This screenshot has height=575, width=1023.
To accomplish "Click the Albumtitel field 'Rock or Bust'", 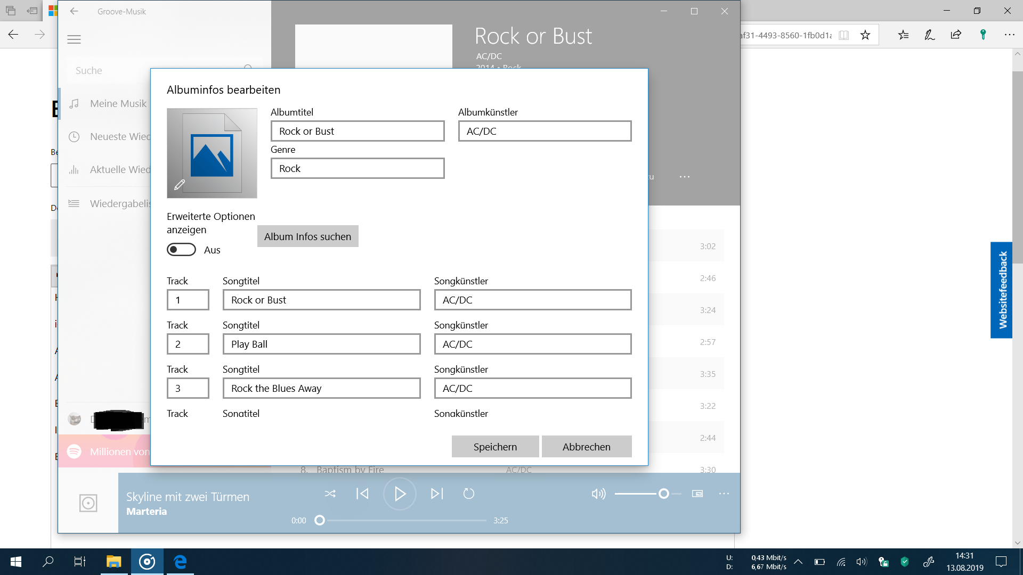I will point(358,131).
